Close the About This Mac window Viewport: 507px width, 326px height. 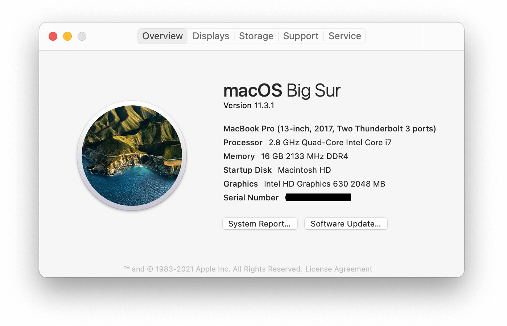(53, 36)
